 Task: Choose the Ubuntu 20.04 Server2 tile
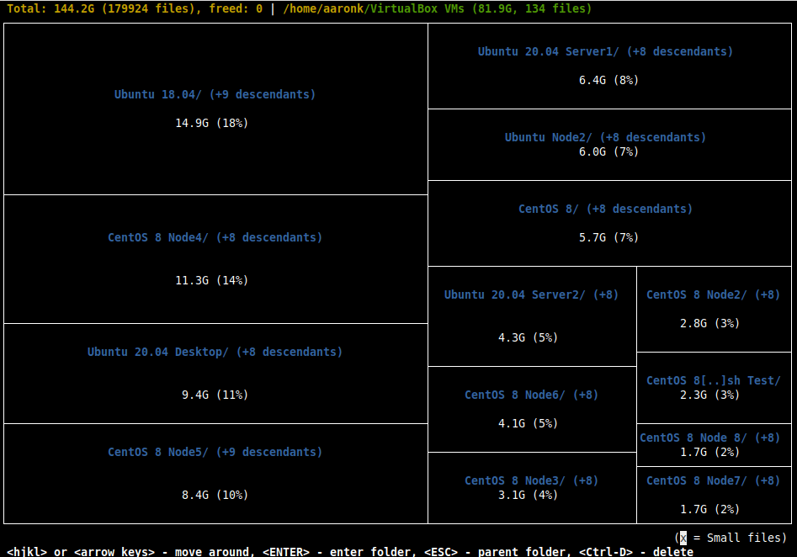pyautogui.click(x=531, y=316)
